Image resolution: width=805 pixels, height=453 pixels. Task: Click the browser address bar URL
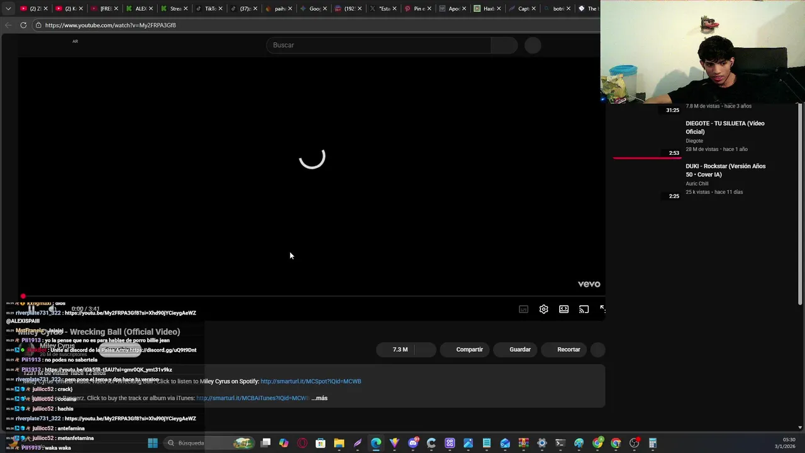(x=110, y=25)
